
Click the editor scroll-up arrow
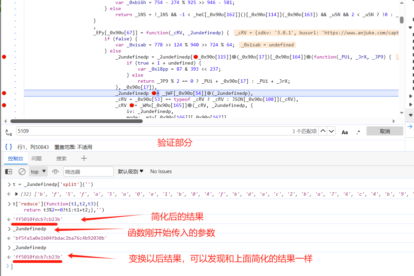tap(402, 2)
